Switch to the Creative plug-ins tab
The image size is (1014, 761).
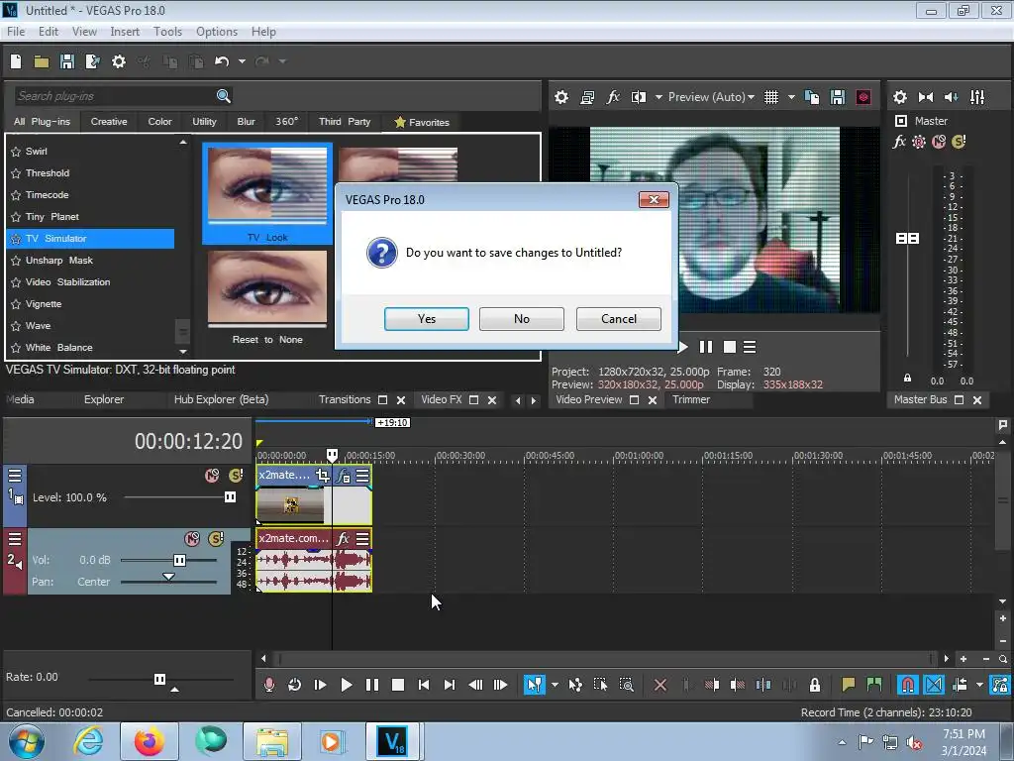[x=109, y=122]
